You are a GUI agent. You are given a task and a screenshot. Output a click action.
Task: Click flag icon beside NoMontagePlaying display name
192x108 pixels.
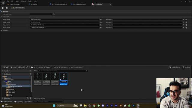101,19
